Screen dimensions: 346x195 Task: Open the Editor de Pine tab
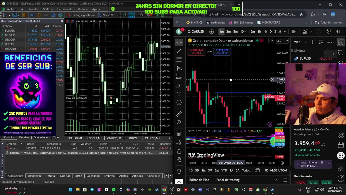(x=199, y=180)
